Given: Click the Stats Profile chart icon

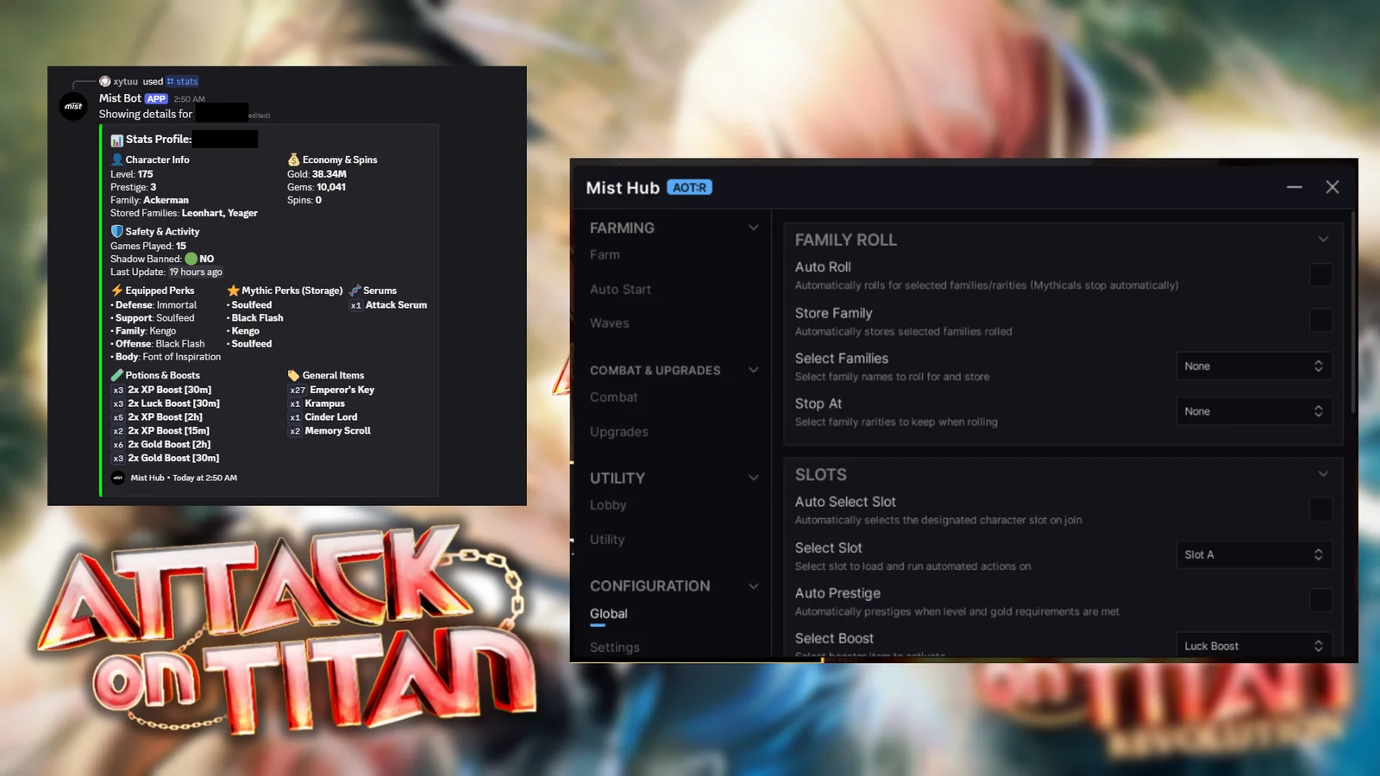Looking at the screenshot, I should [116, 140].
